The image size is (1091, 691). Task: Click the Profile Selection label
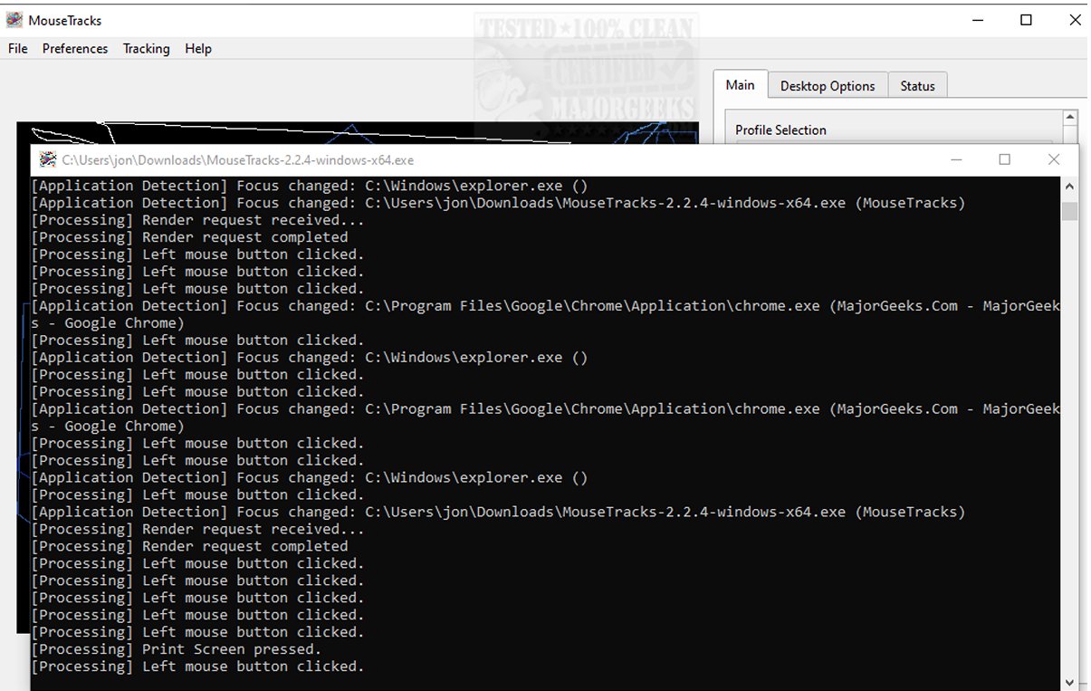coord(780,130)
